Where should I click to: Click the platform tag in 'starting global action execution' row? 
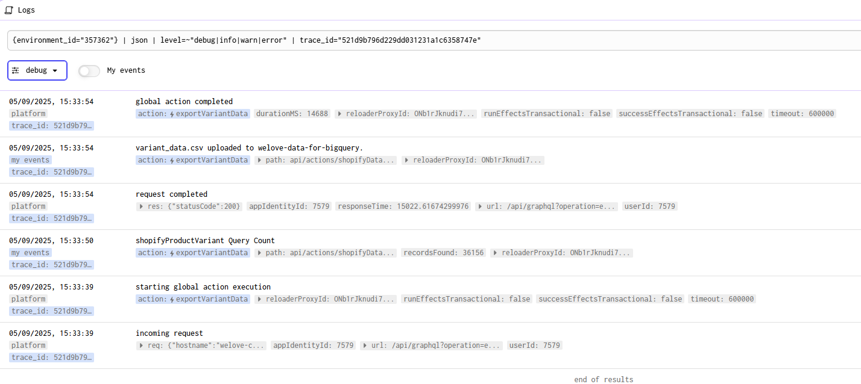point(28,299)
